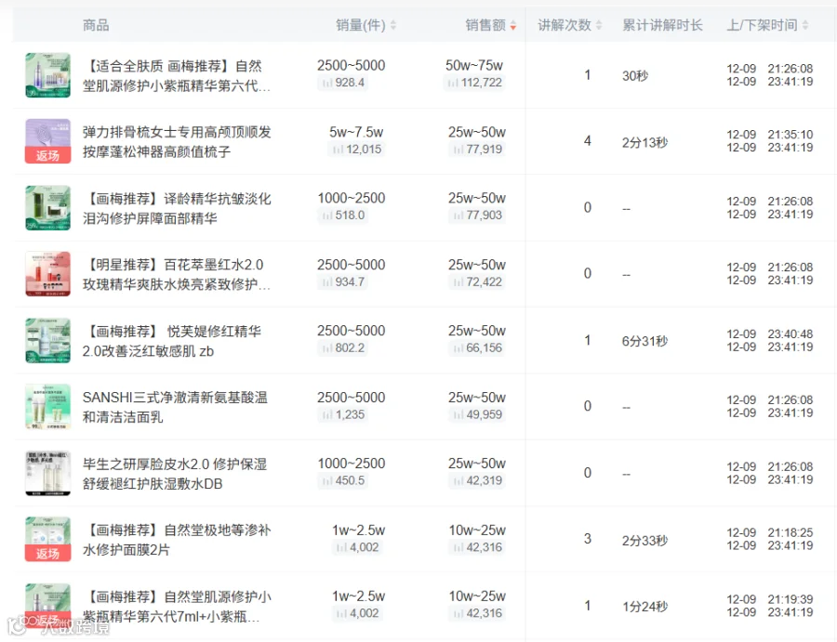This screenshot has width=837, height=642.
Task: Open chart icon beside 77,919 sales amount
Action: tap(458, 150)
